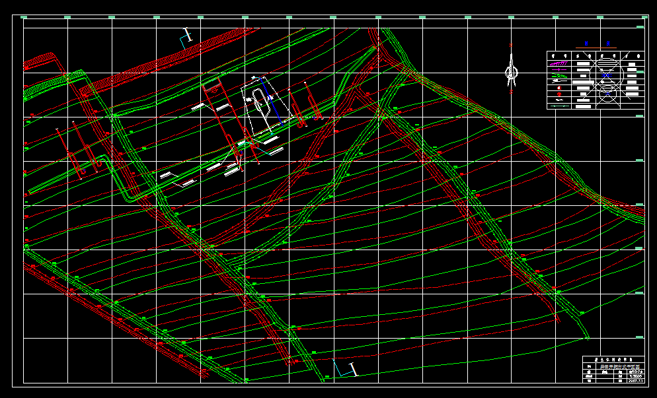Click the north arrow compass symbol
657x398 pixels.
click(511, 69)
